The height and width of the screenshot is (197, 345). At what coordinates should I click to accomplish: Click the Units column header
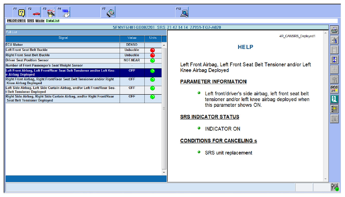(153, 38)
